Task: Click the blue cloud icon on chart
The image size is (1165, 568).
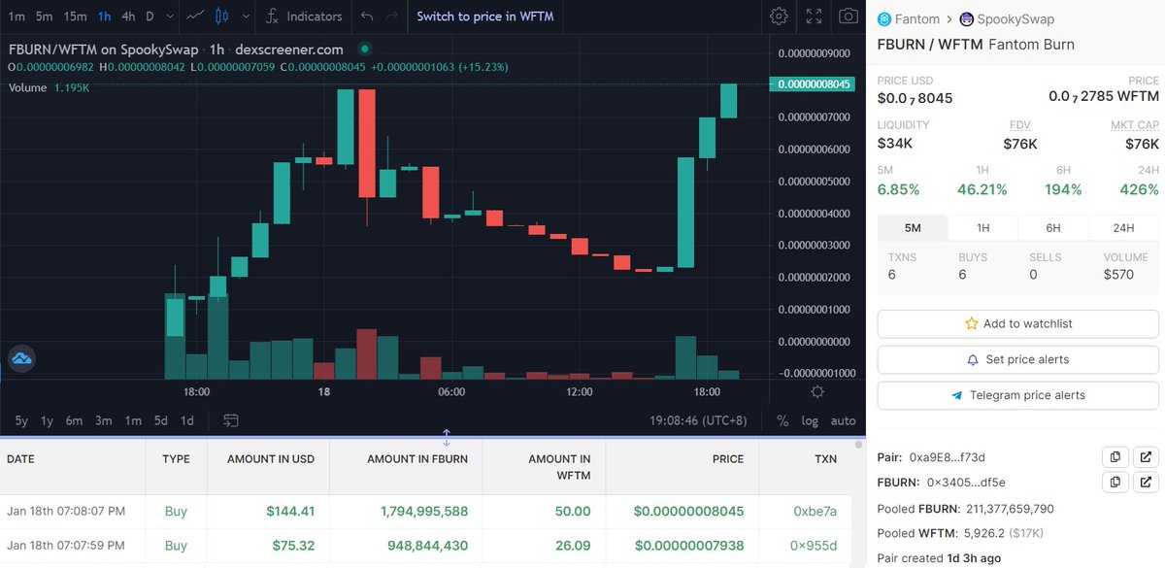Action: 21,359
